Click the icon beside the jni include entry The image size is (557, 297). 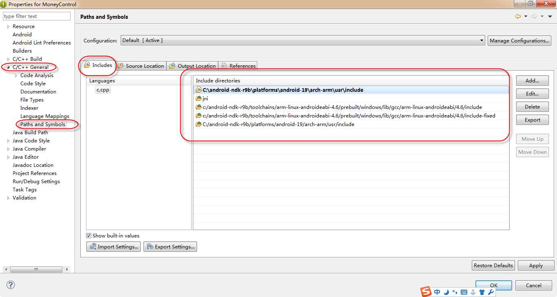click(x=199, y=98)
